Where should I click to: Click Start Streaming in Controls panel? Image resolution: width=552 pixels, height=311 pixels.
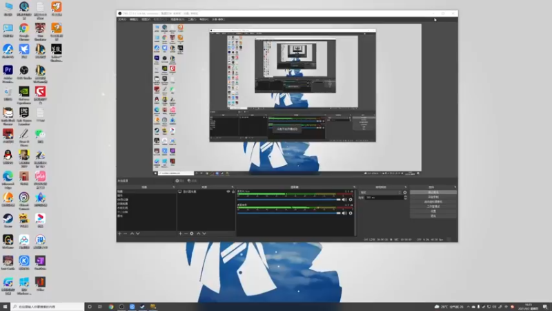pyautogui.click(x=433, y=192)
